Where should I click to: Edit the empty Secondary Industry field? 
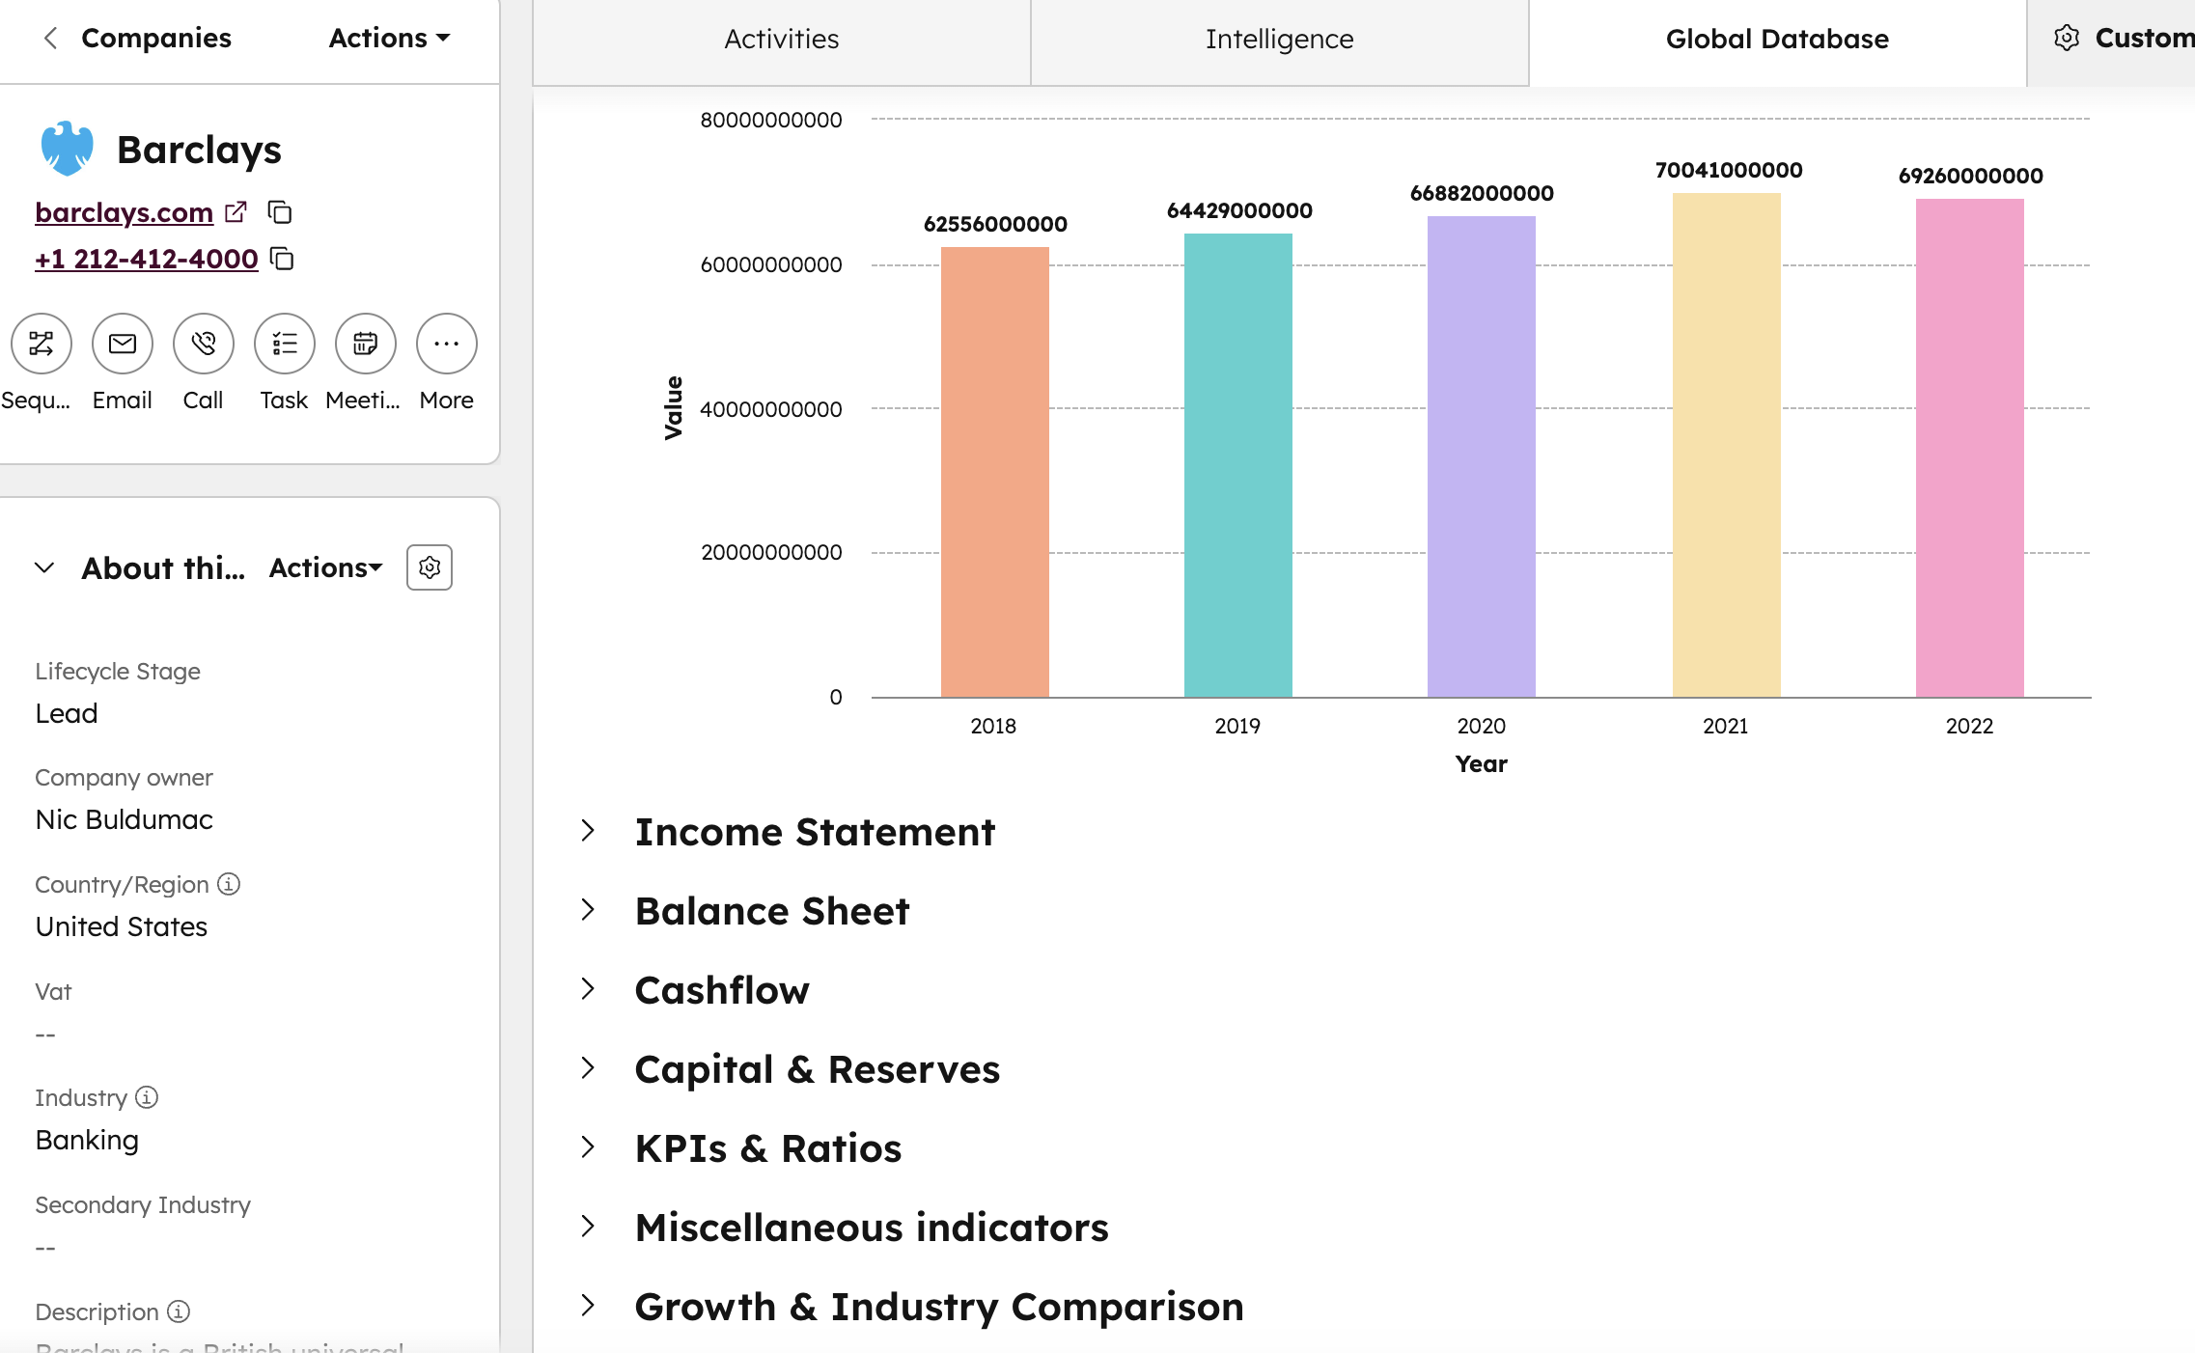[45, 1247]
